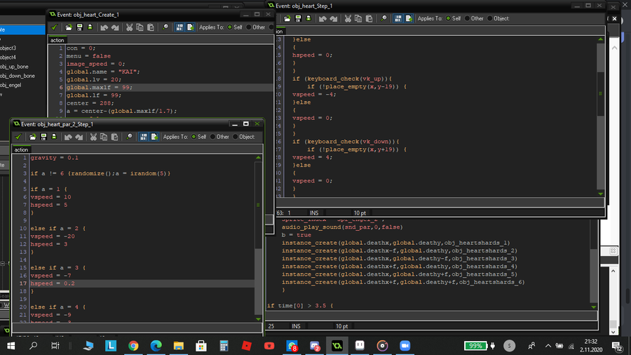This screenshot has width=631, height=355.
Task: Copy icon in obj_heart_Create_1 toolbar
Action: pos(140,27)
